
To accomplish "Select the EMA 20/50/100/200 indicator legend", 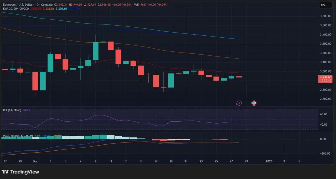I will click(x=16, y=9).
